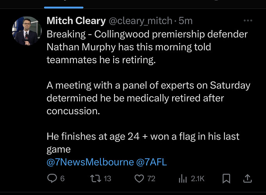Select the blue underlined active tab
This screenshot has height=195, width=266.
point(64,7)
